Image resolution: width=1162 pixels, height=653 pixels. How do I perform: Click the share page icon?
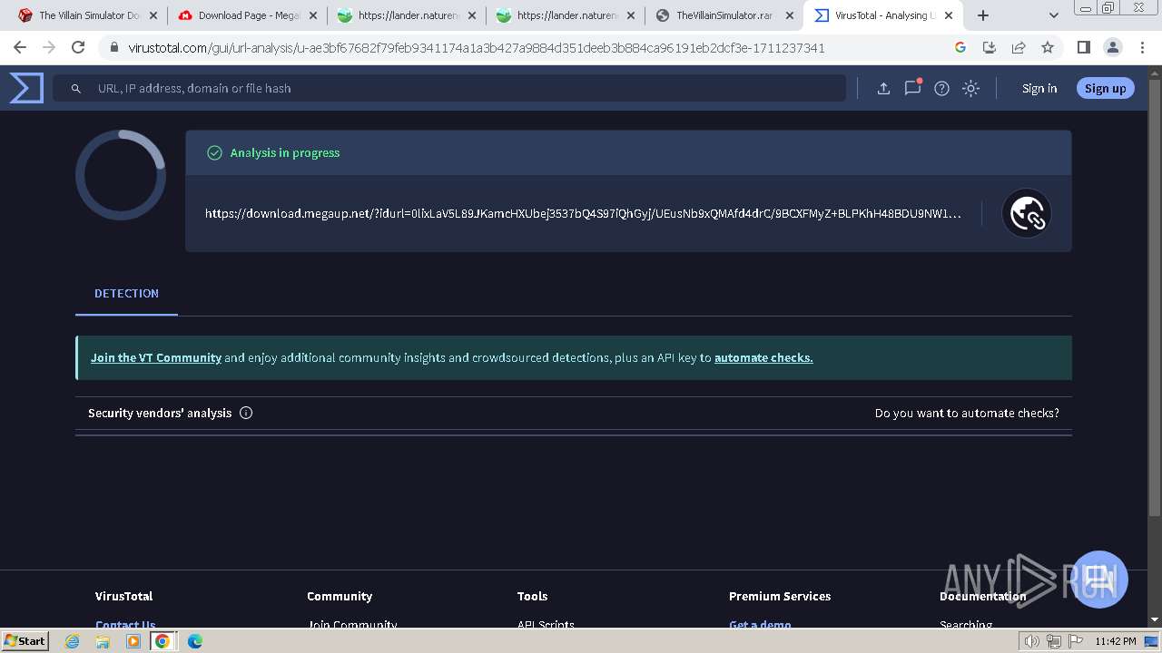tap(1019, 47)
